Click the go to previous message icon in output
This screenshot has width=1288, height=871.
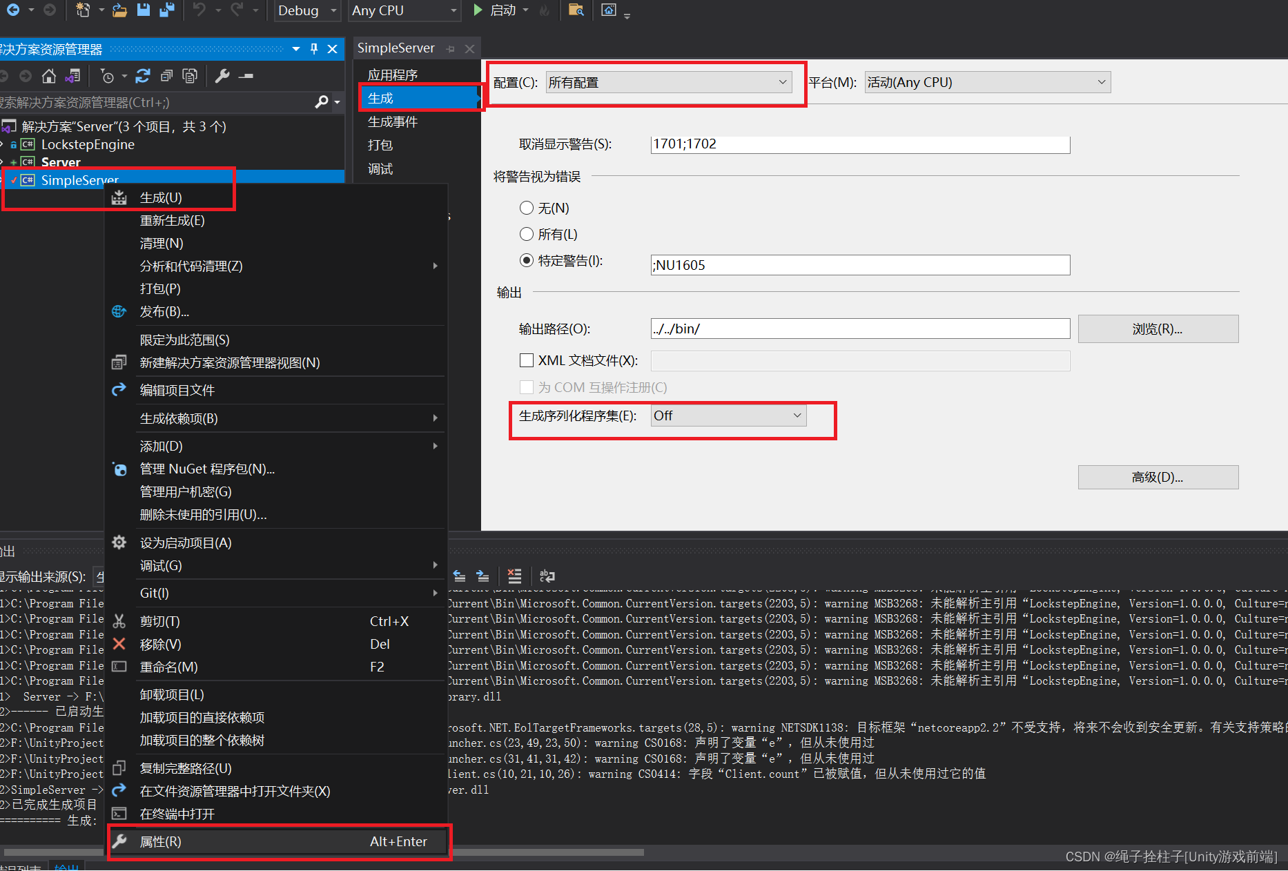point(460,576)
